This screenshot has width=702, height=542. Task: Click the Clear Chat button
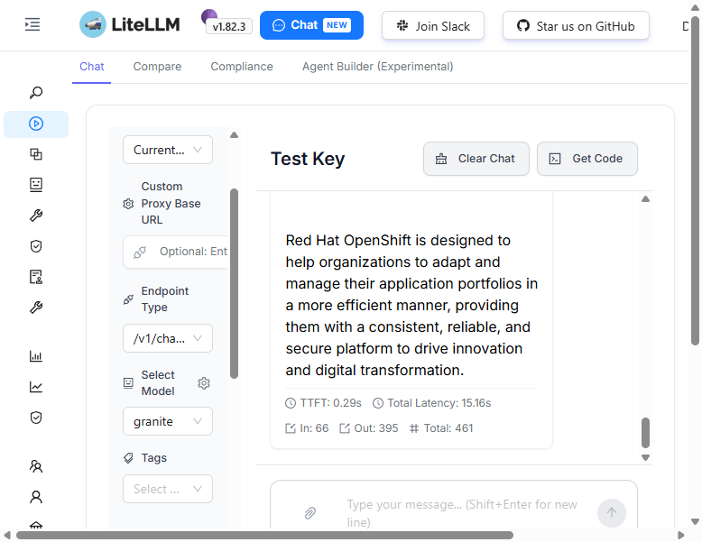476,159
